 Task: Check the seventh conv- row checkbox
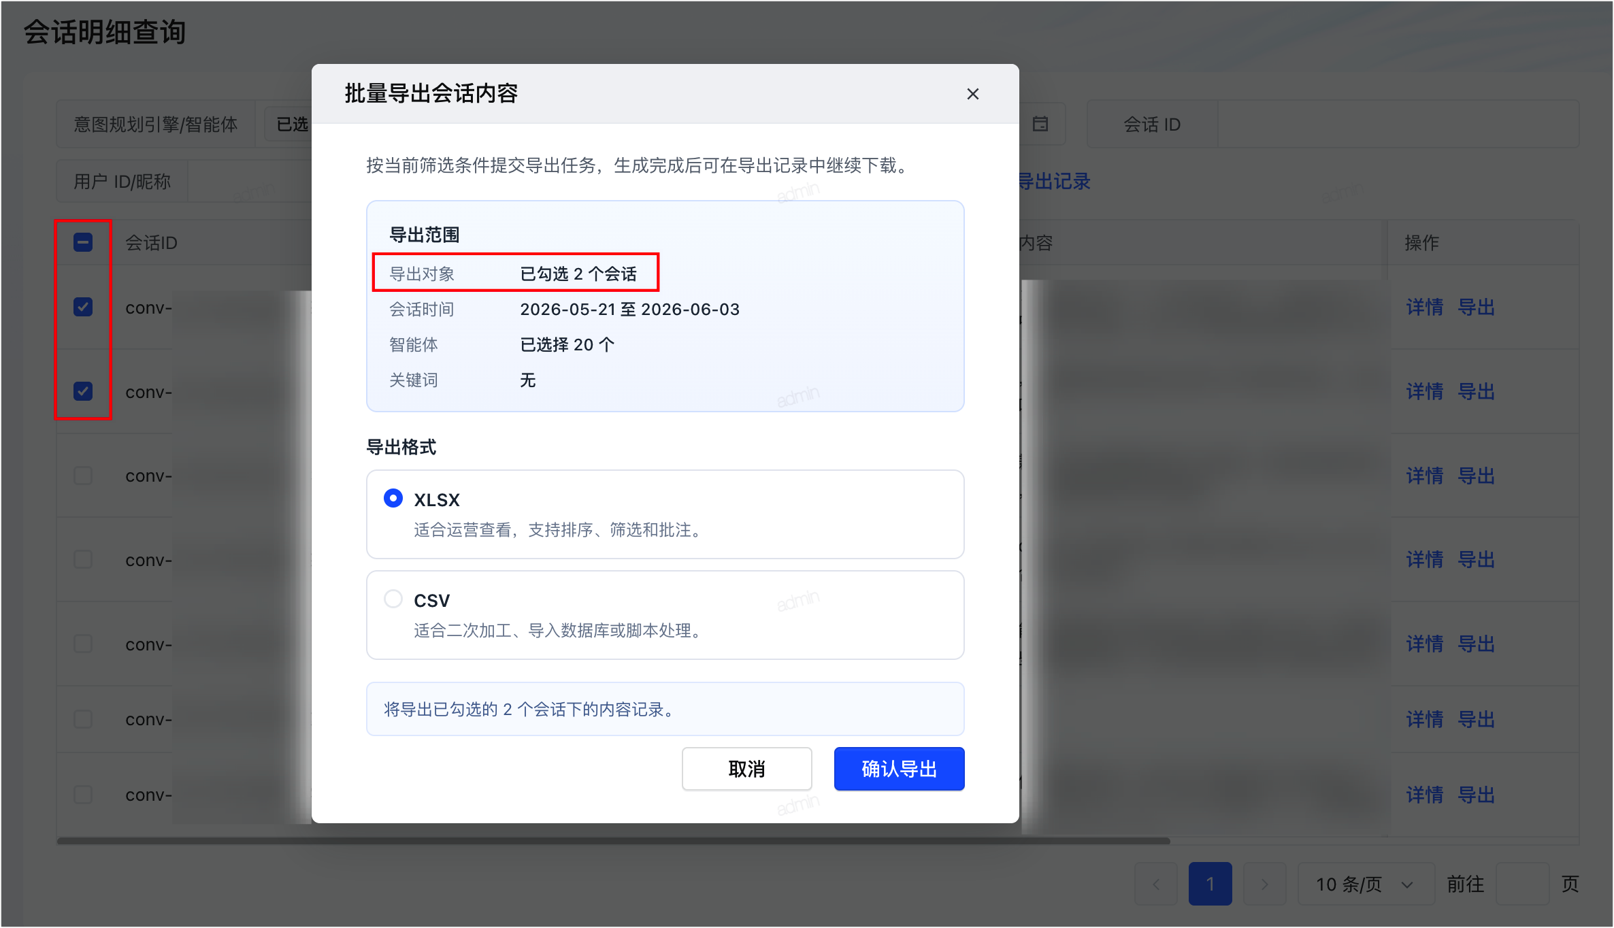click(83, 795)
